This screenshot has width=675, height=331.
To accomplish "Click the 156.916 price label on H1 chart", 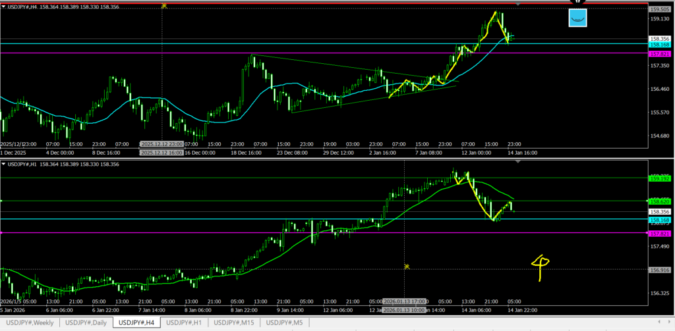I will coord(660,269).
